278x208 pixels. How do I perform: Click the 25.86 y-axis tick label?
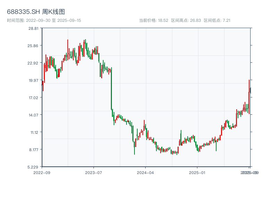(34, 45)
